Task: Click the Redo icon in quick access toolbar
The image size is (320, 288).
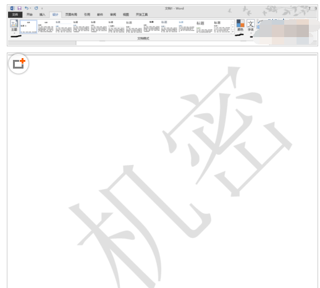Action: coord(36,8)
